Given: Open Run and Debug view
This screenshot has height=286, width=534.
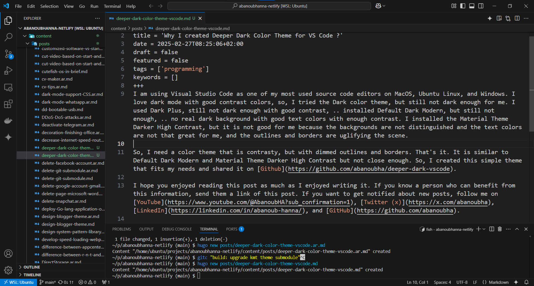Looking at the screenshot, I should point(8,71).
